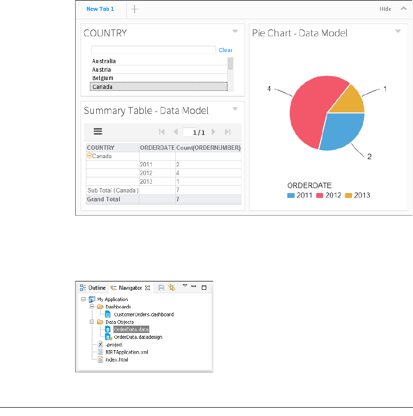Click the COUNTRY search input field
This screenshot has width=413, height=416.
[154, 50]
